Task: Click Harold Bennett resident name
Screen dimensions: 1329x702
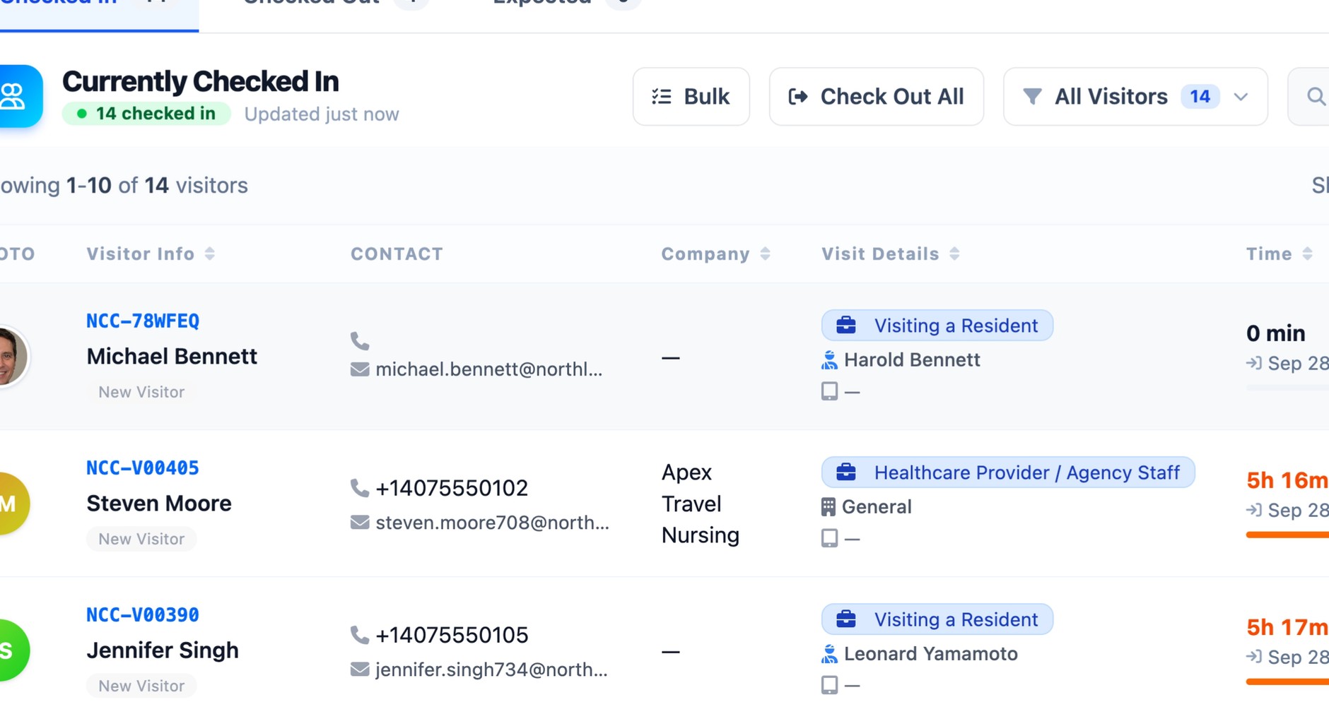Action: click(x=912, y=360)
